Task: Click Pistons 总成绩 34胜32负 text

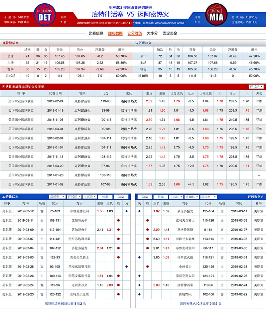Action: (17, 17)
